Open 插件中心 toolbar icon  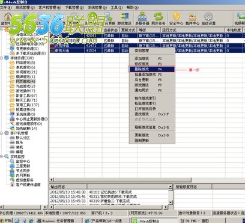[192, 19]
